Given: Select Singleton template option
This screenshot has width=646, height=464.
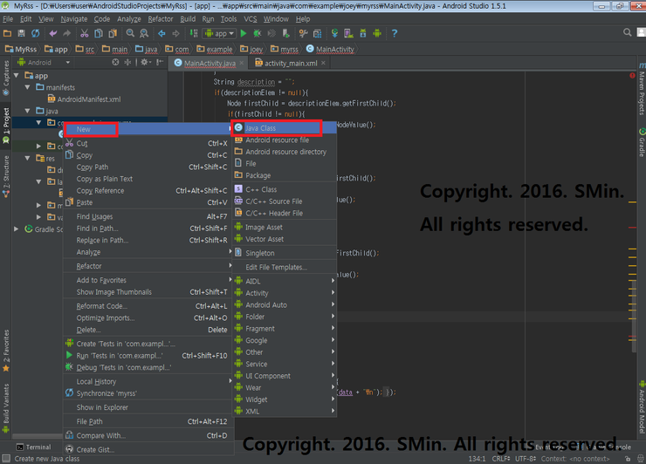Looking at the screenshot, I should [x=285, y=253].
